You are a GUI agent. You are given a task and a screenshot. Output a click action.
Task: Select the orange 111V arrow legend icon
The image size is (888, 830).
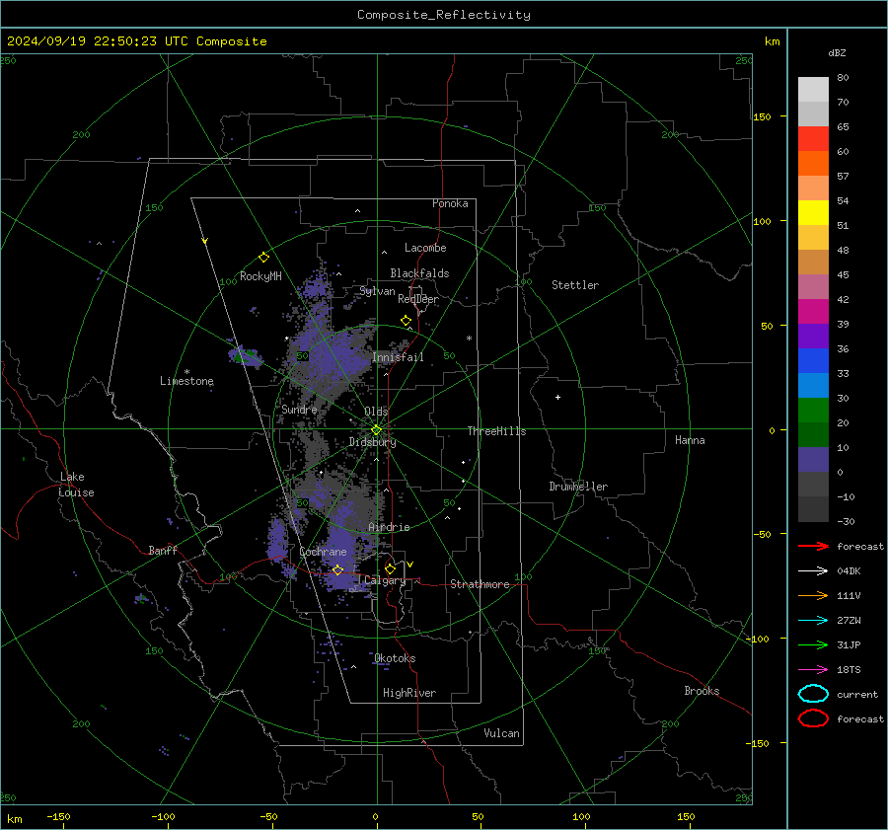813,595
